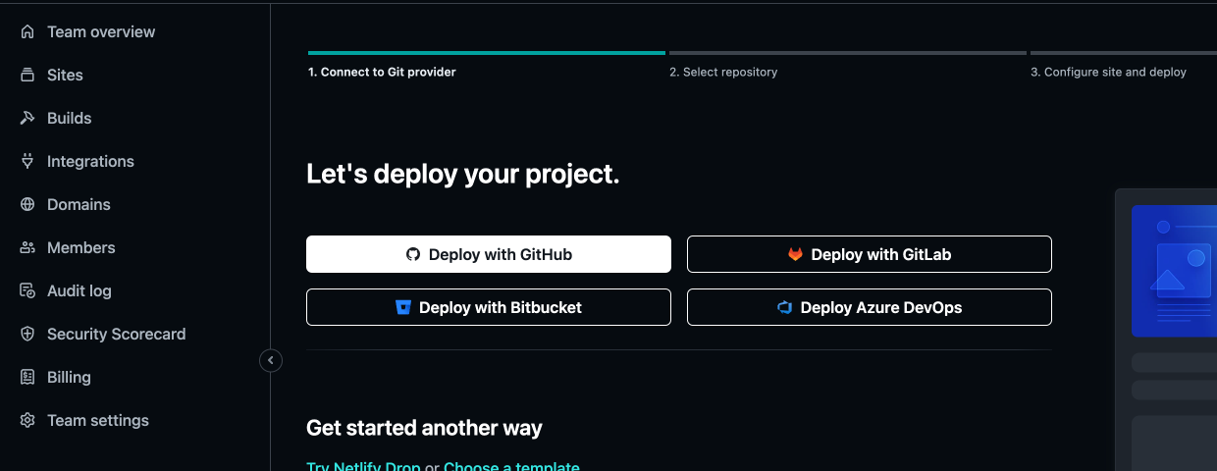Screen dimensions: 1217x471
Task: Open the Builds section
Action: (55, 118)
